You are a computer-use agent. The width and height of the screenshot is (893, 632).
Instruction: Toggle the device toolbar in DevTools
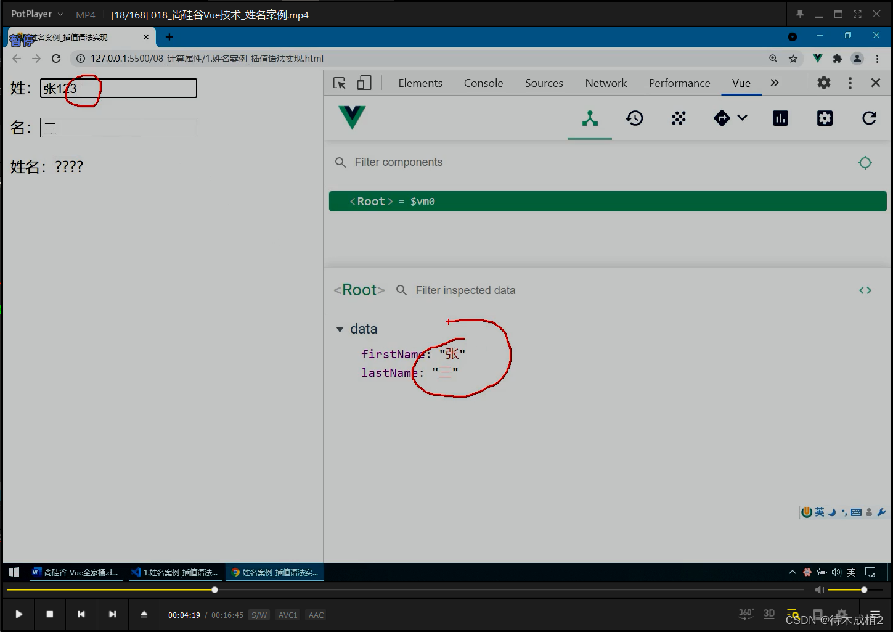click(x=364, y=83)
